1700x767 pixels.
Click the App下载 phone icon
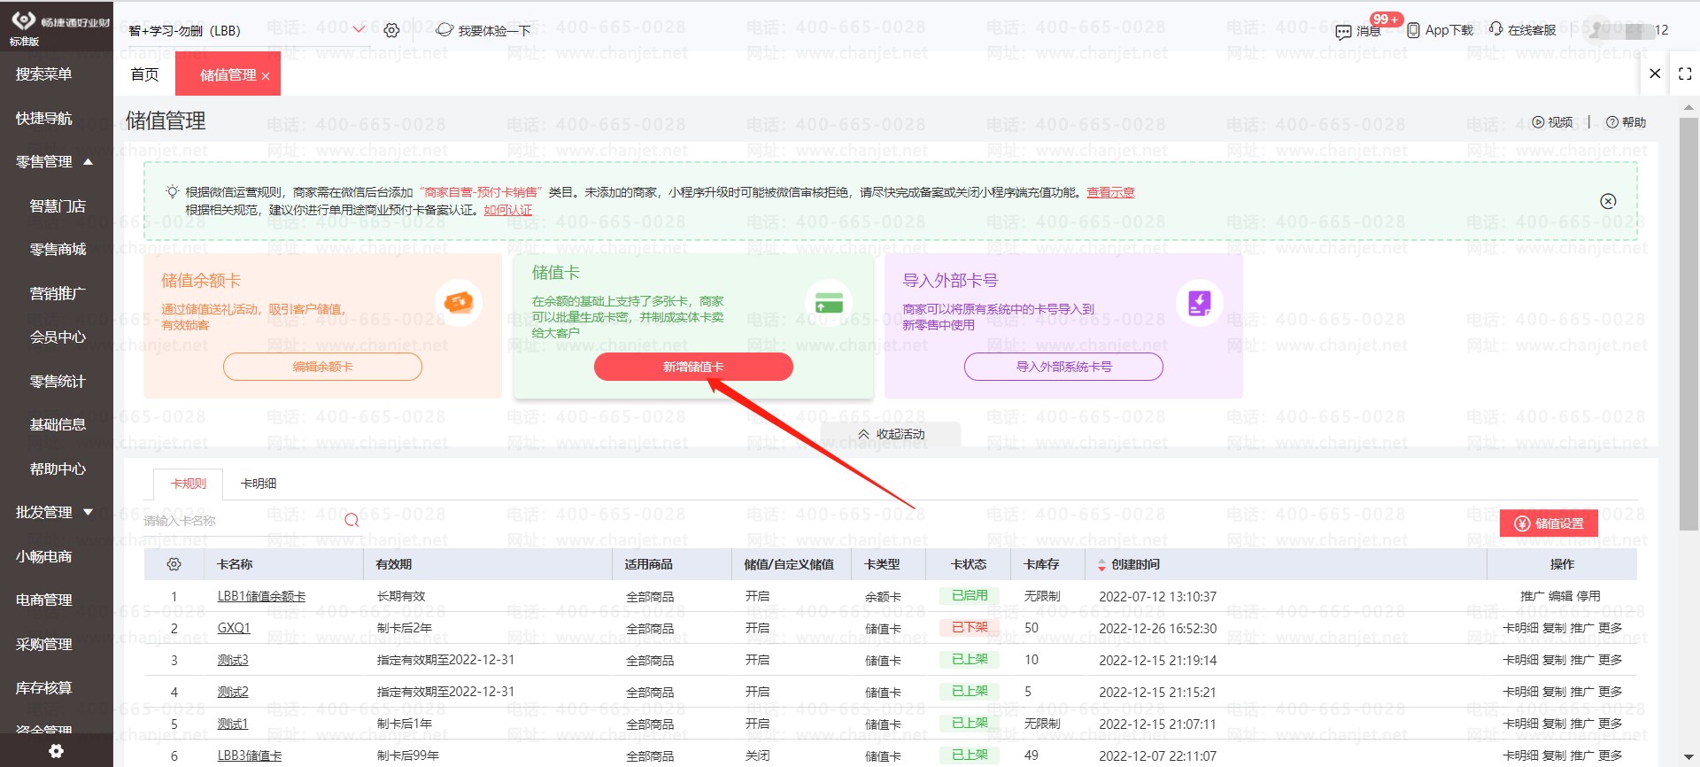[1413, 30]
